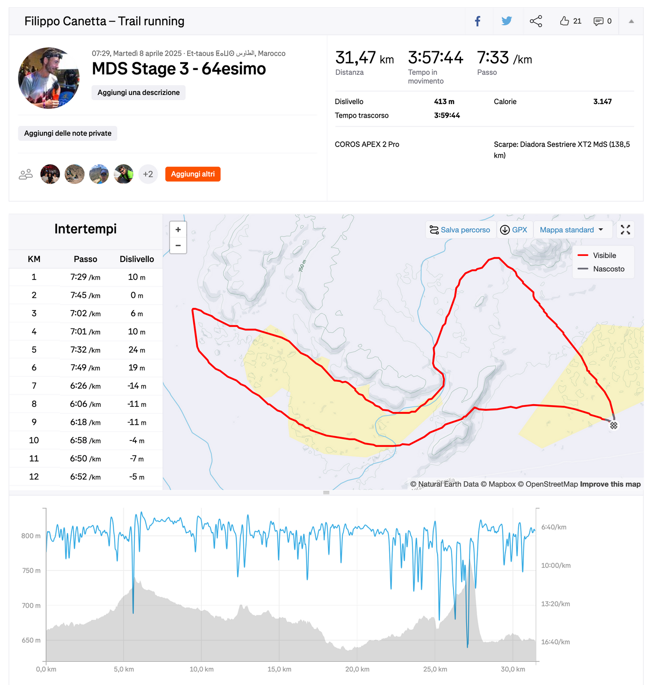Toggle the Nascosto route legend entry
Image resolution: width=656 pixels, height=685 pixels.
[x=601, y=269]
